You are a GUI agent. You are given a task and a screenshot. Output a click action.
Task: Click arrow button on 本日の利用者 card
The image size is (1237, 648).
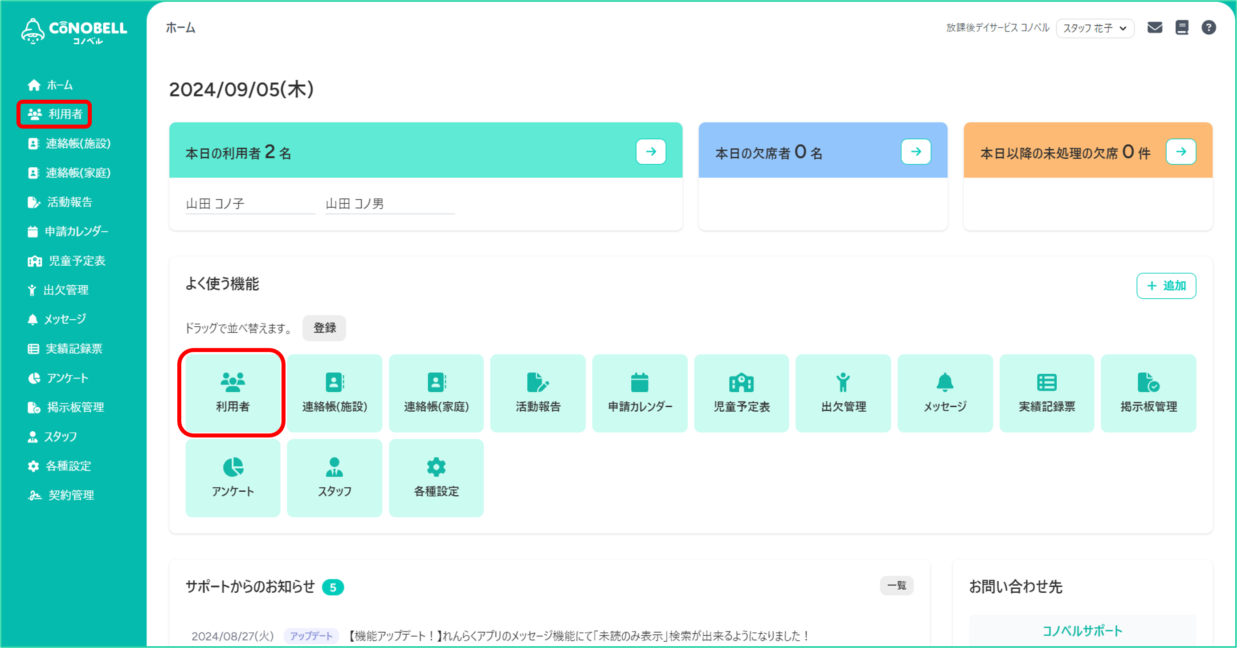pyautogui.click(x=651, y=152)
